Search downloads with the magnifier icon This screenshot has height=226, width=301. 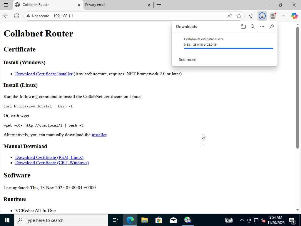tap(252, 26)
